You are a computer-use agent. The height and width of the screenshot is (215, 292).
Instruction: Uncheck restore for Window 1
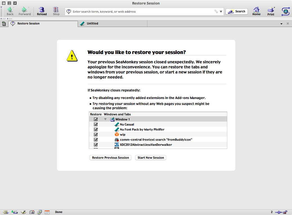pyautogui.click(x=96, y=119)
